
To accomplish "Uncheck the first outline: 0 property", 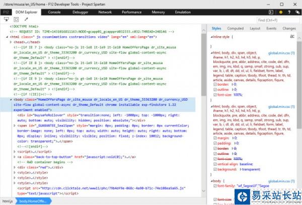I will tap(215, 90).
